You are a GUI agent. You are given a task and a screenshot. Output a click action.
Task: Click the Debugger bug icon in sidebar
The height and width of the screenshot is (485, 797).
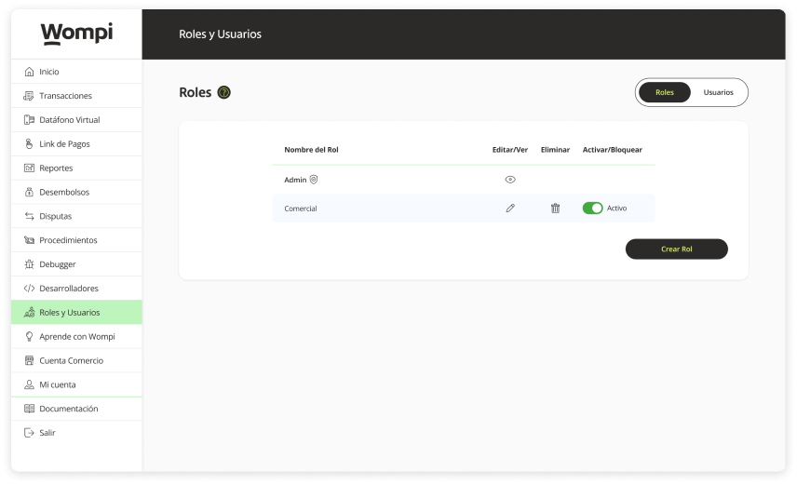point(30,264)
